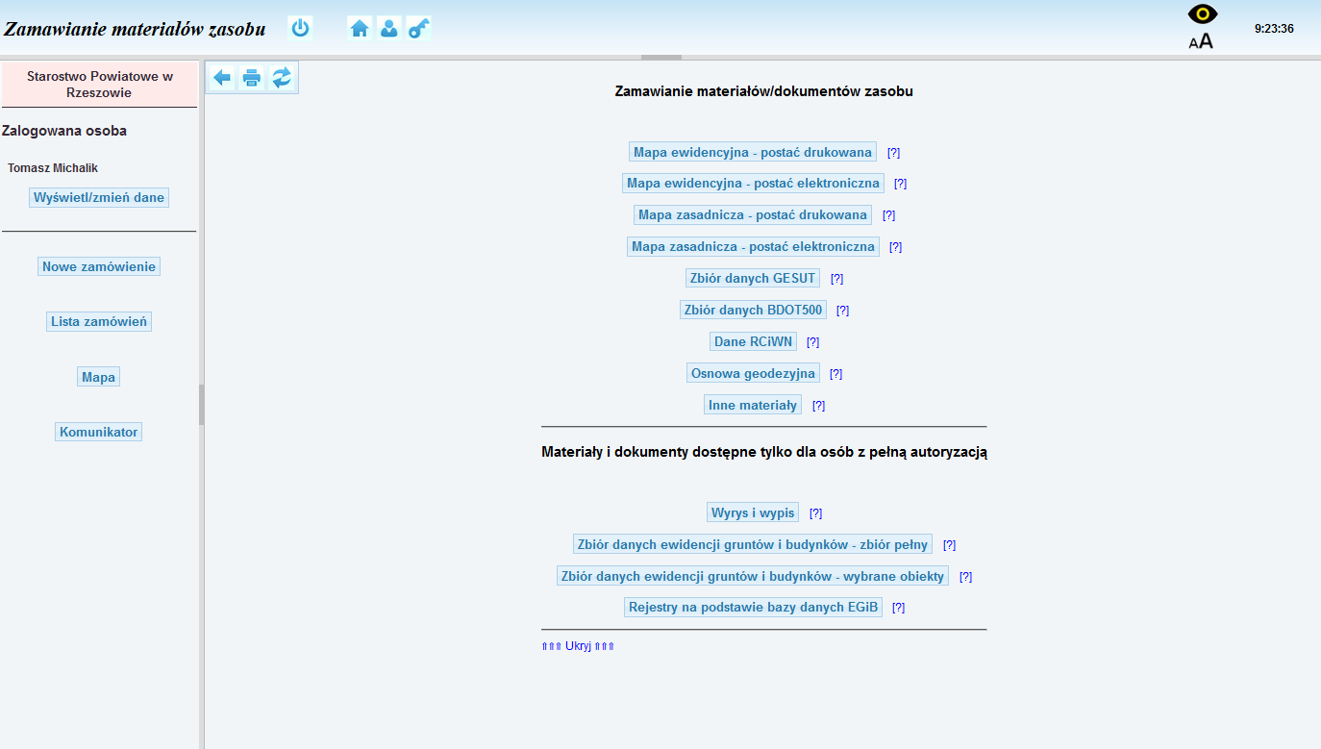Click the key password icon
This screenshot has height=749, width=1321.
pos(418,28)
